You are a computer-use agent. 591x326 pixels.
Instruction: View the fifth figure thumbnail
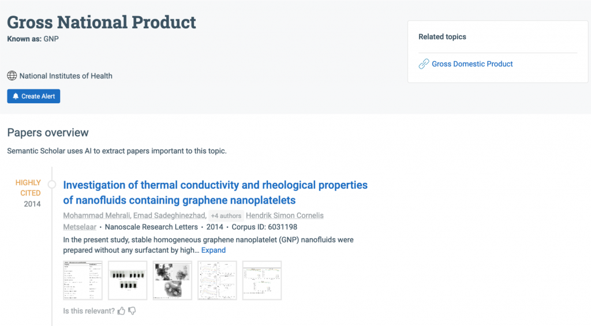(x=262, y=280)
